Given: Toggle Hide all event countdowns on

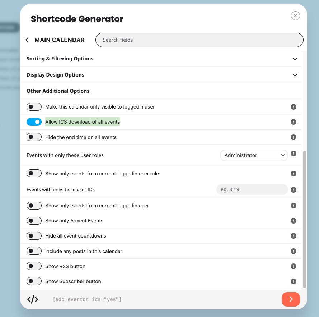Looking at the screenshot, I should (x=34, y=236).
